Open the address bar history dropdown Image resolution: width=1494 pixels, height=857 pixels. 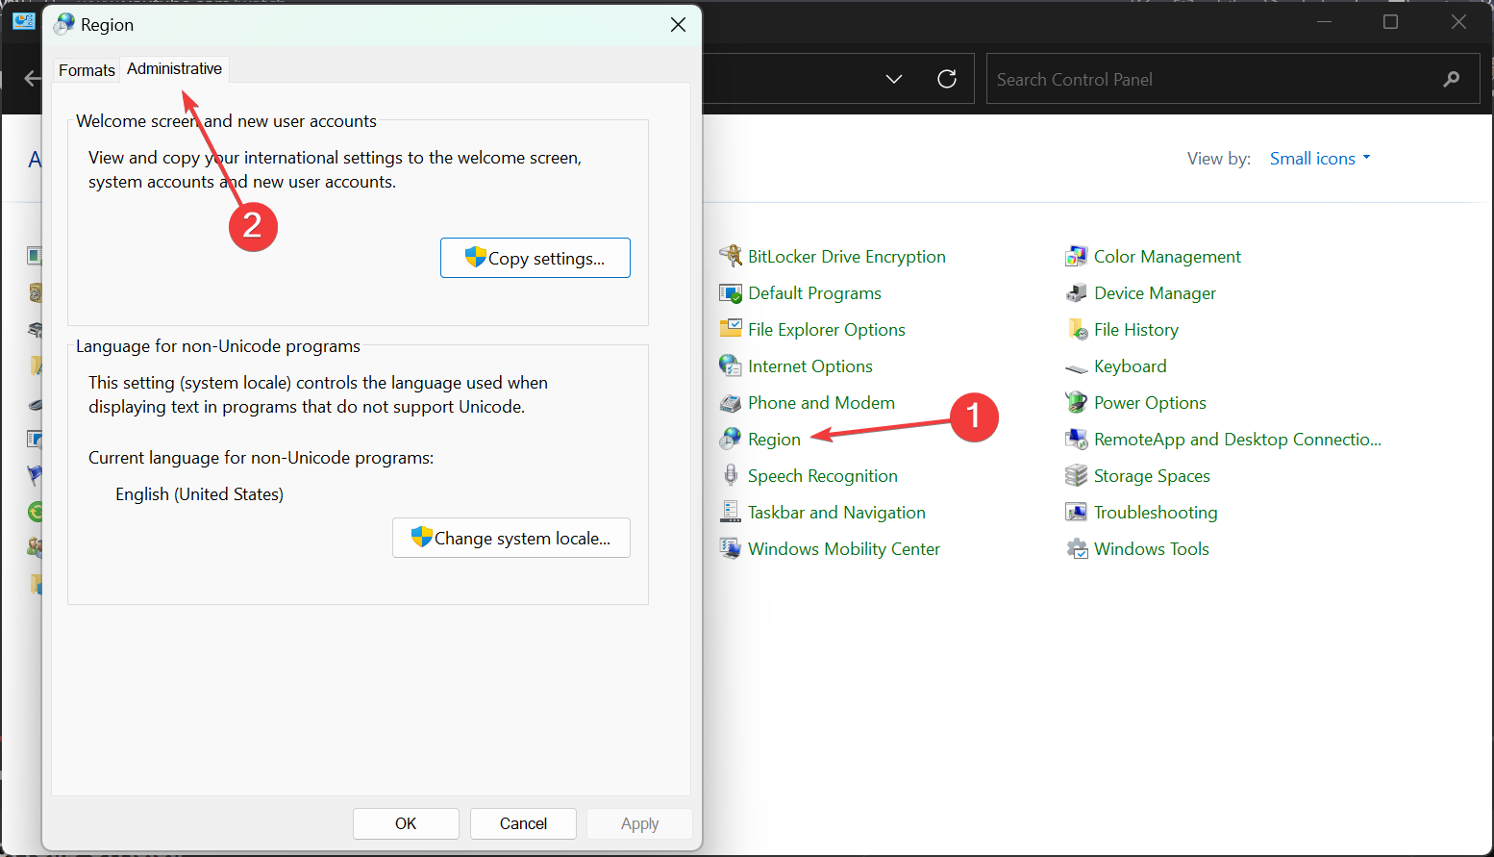[x=894, y=79]
